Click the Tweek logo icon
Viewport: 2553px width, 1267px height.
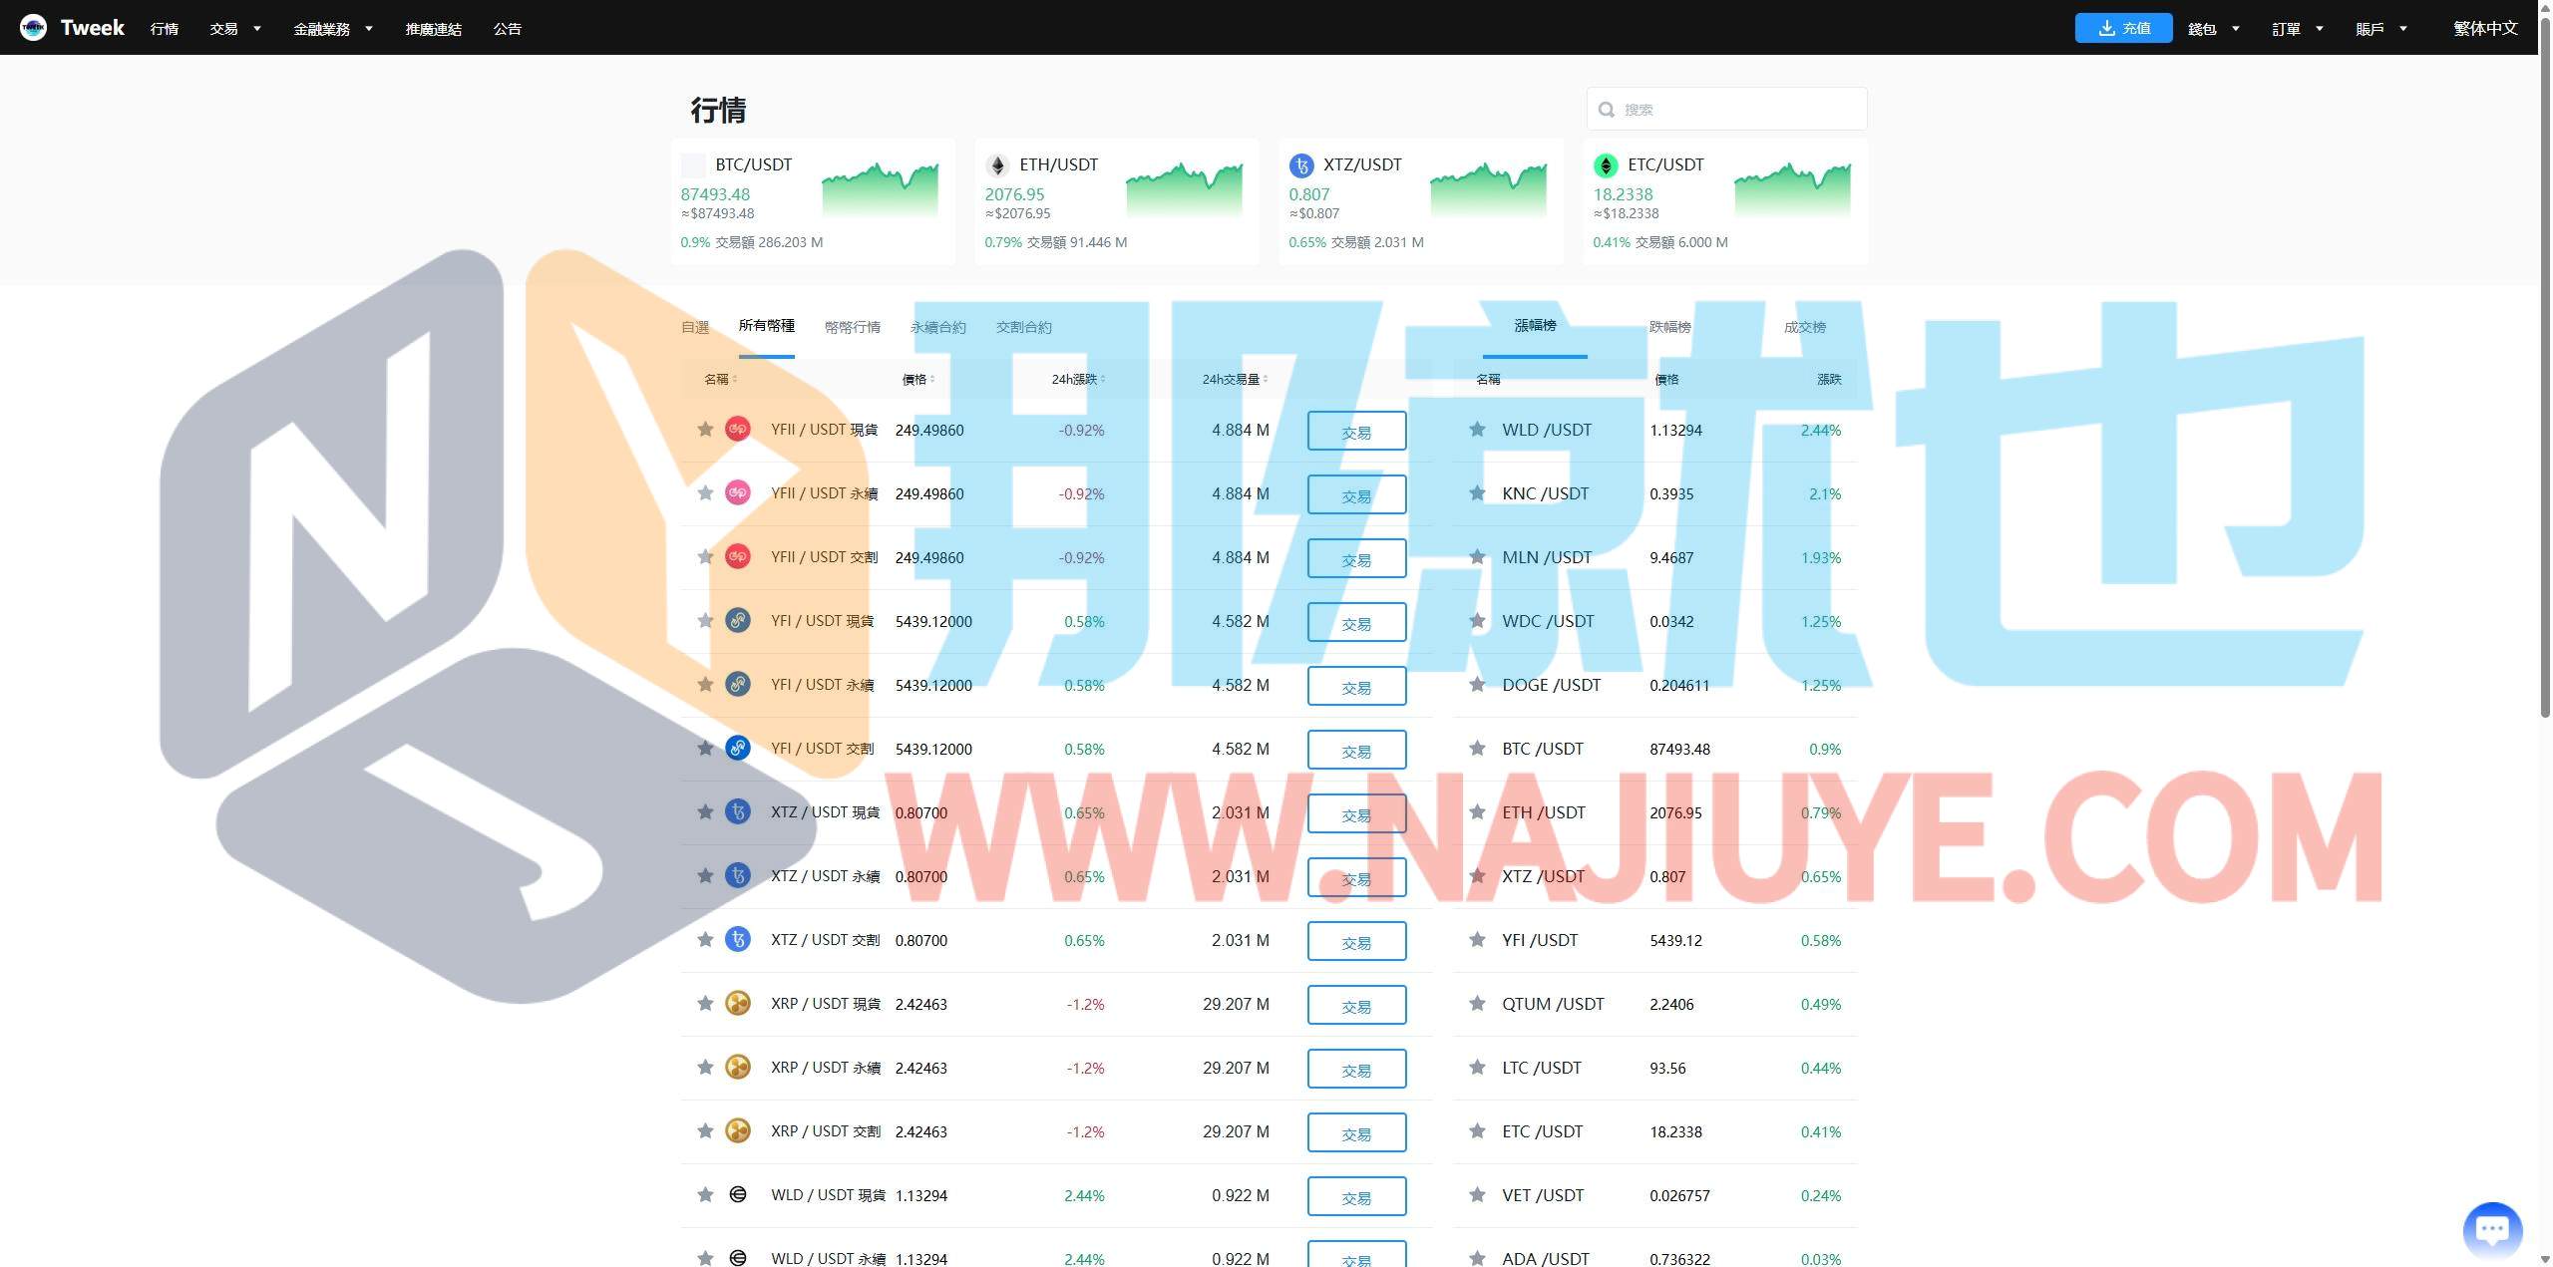(33, 28)
